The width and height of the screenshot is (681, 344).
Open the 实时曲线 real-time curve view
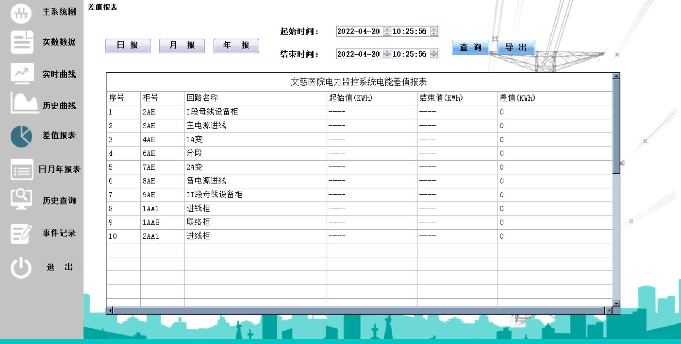click(x=43, y=74)
